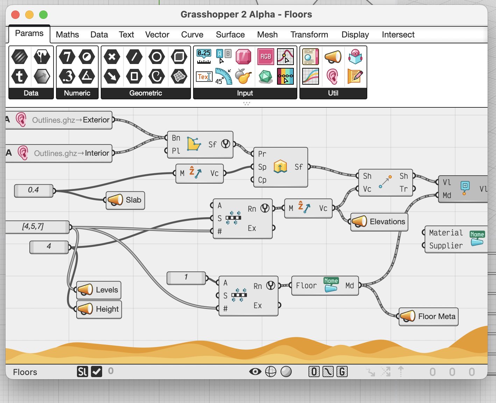This screenshot has width=496, height=403.
Task: Expand the Geometric panel category bar
Action: click(x=146, y=93)
